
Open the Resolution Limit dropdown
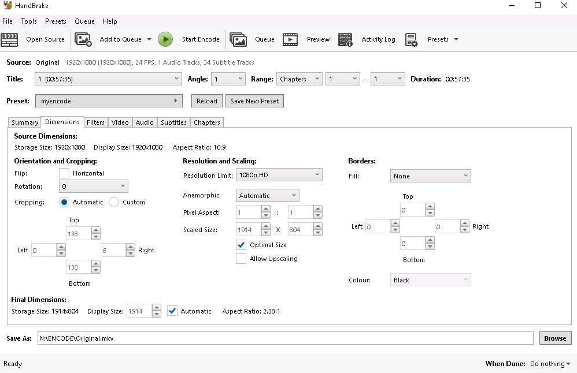pos(279,175)
